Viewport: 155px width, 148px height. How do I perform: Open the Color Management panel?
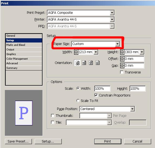24,59
